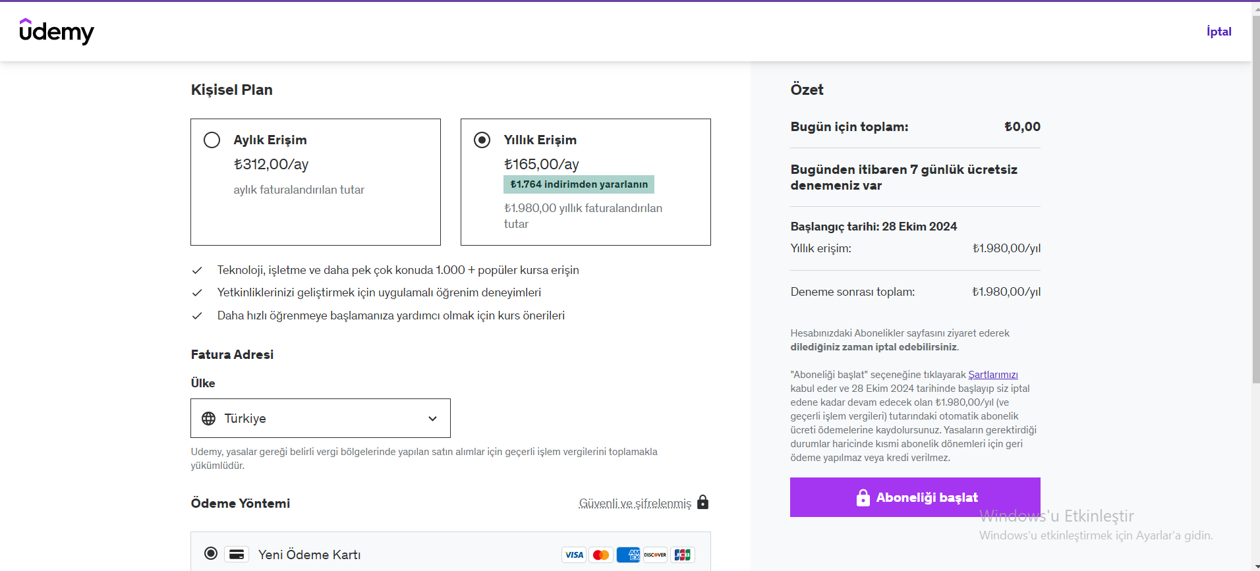
Task: Click the Mastercard logo
Action: coord(601,555)
